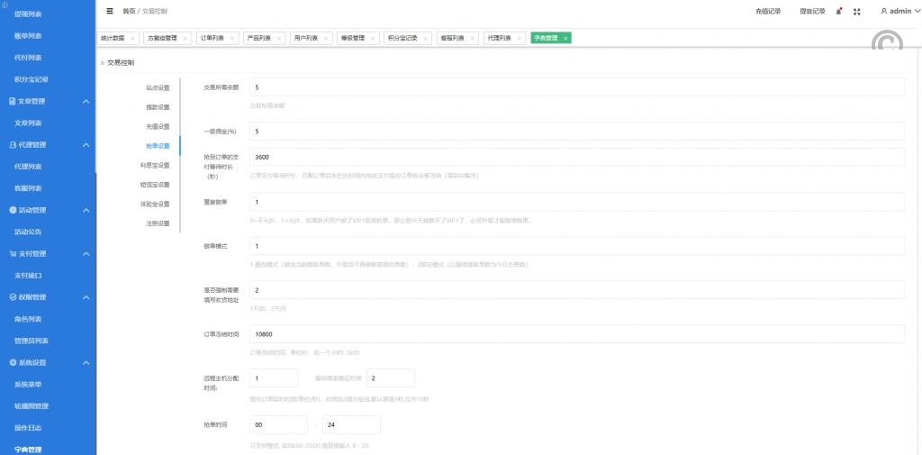Focus the 订单冻结时间 field showing 10800
This screenshot has width=922, height=455.
577,333
